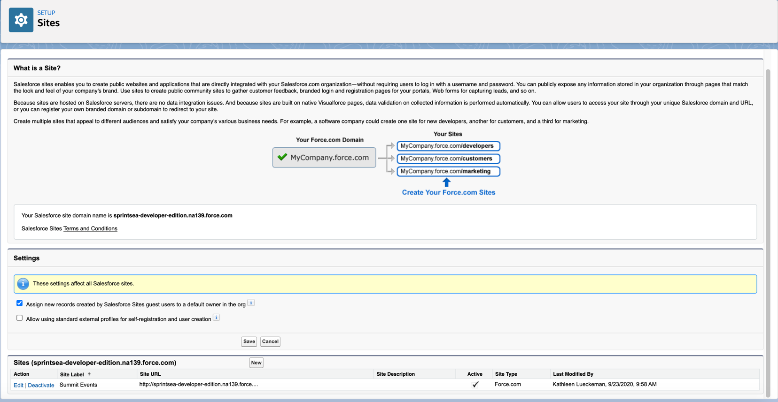Click the Active checkmark for Summit Events

(x=475, y=385)
